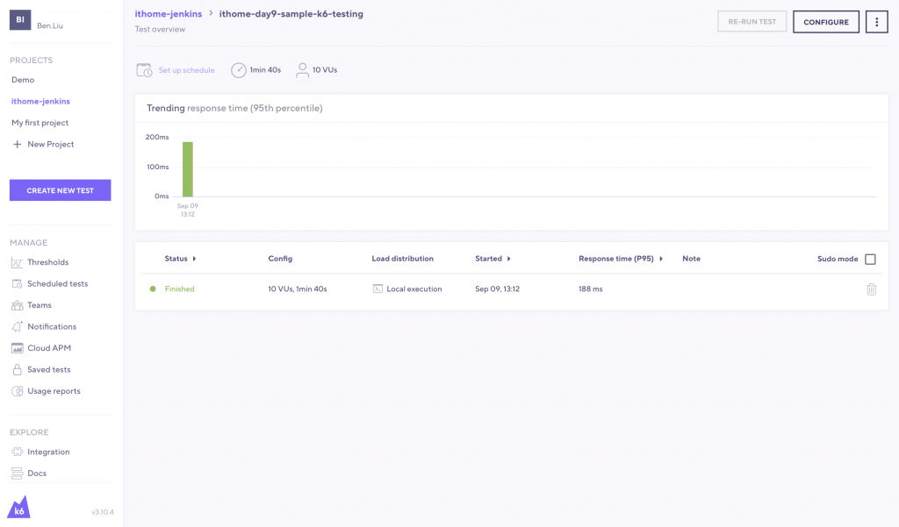Open the Docs link

tap(37, 474)
